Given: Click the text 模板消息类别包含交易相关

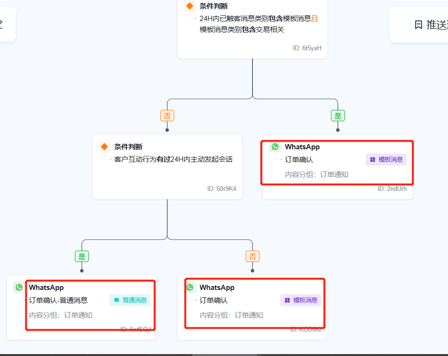Looking at the screenshot, I should 242,30.
